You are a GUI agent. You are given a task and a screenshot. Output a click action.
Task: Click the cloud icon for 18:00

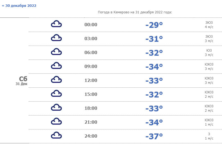coord(56,108)
